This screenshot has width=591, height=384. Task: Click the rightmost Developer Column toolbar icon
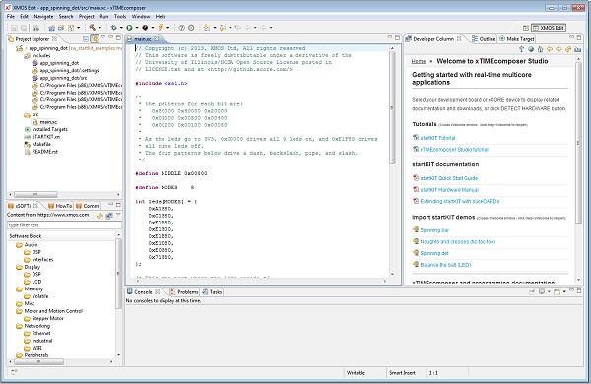click(578, 49)
